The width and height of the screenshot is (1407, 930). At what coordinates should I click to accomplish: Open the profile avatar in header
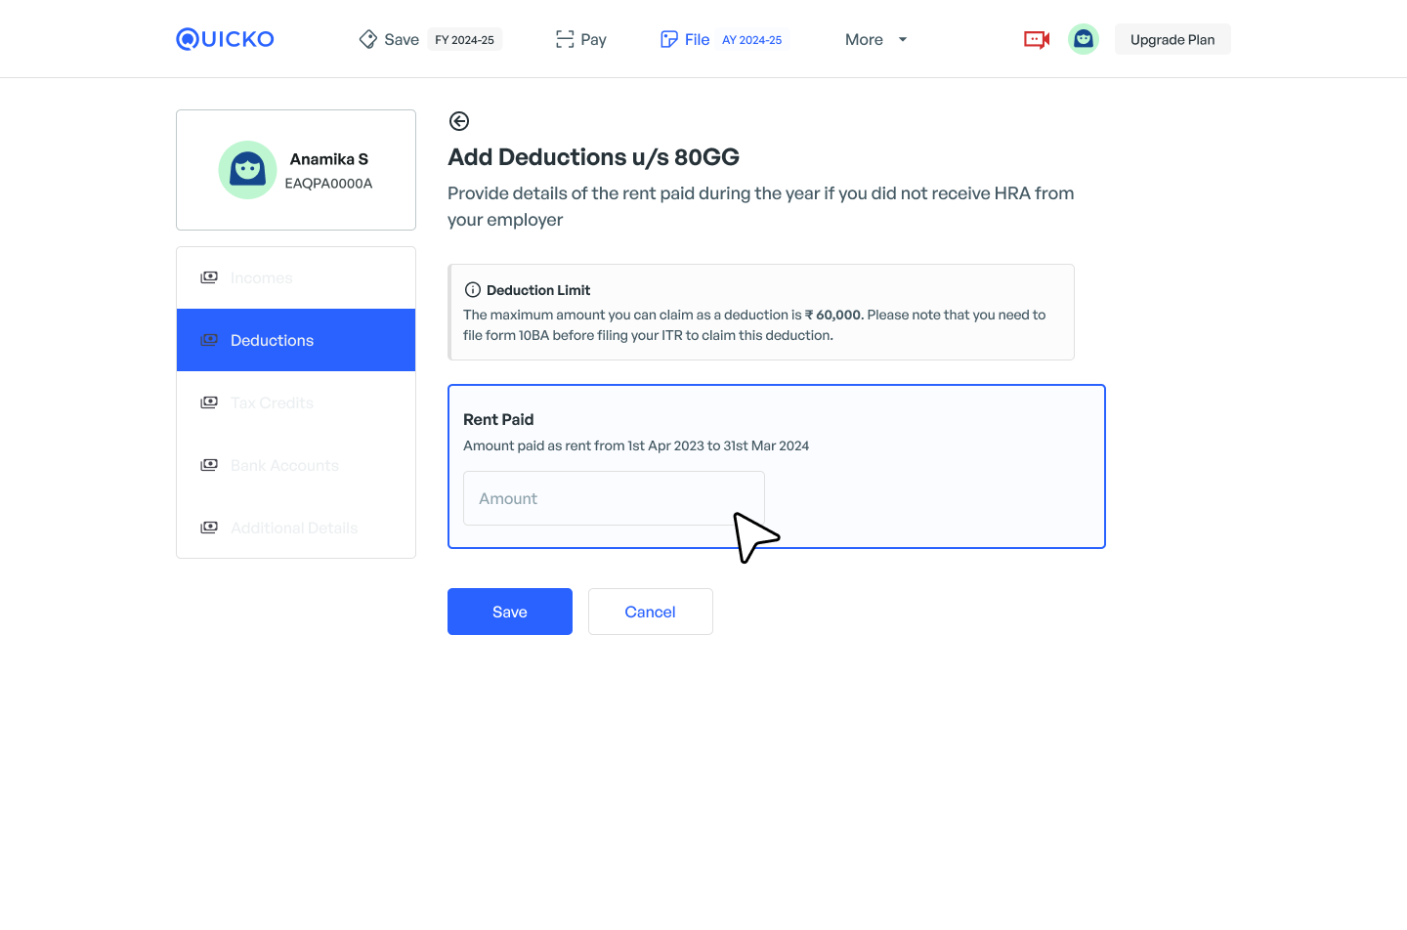pyautogui.click(x=1083, y=39)
